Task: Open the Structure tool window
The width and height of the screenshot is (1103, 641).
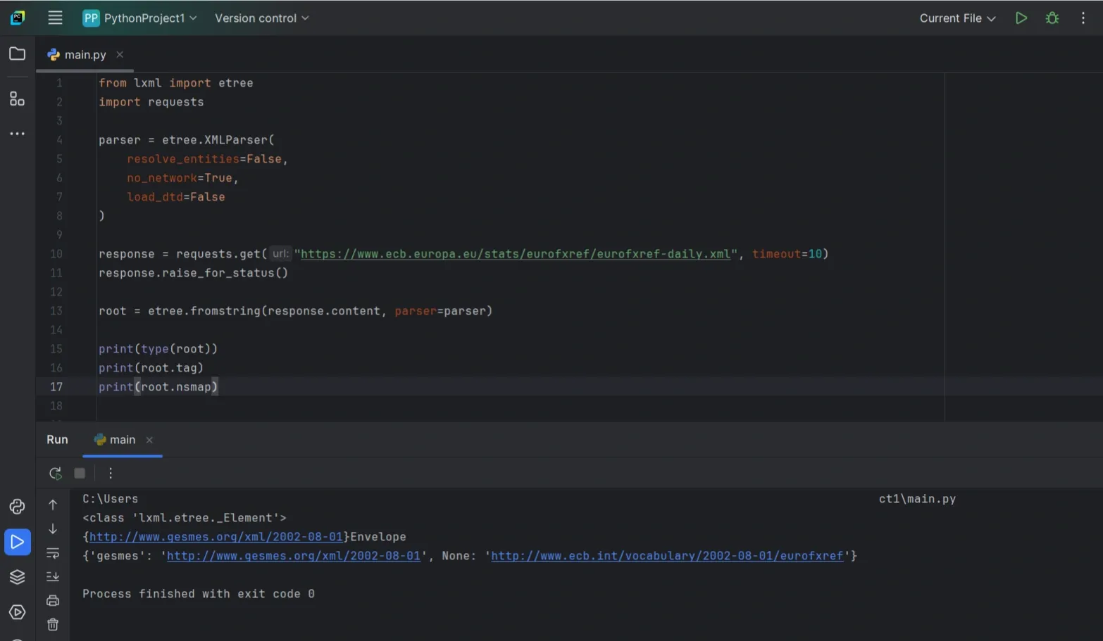Action: point(17,99)
